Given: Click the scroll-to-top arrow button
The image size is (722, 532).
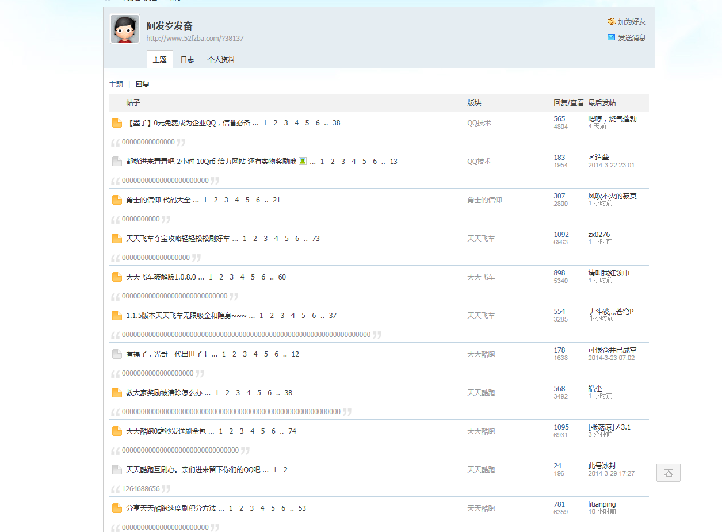Looking at the screenshot, I should [668, 473].
